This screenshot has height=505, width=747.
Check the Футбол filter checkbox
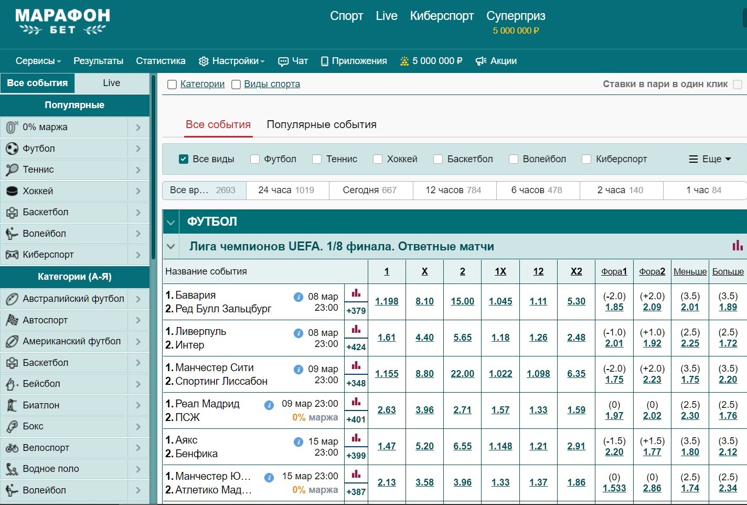pos(255,159)
